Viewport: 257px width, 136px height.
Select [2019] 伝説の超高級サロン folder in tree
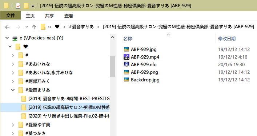click(69, 107)
